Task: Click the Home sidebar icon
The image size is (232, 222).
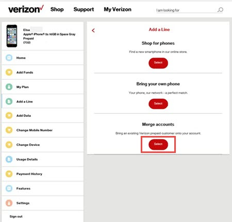Action: (x=9, y=58)
